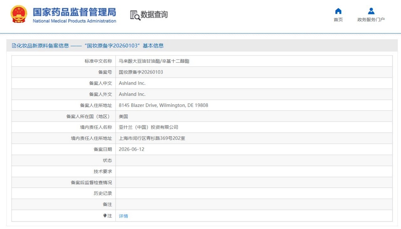Go to 首页 via house icon
The image size is (401, 229).
338,11
